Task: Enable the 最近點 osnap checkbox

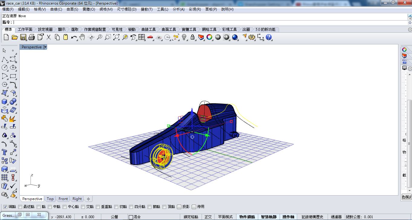Action: pyautogui.click(x=20, y=207)
